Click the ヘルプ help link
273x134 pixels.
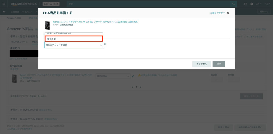click(x=267, y=4)
